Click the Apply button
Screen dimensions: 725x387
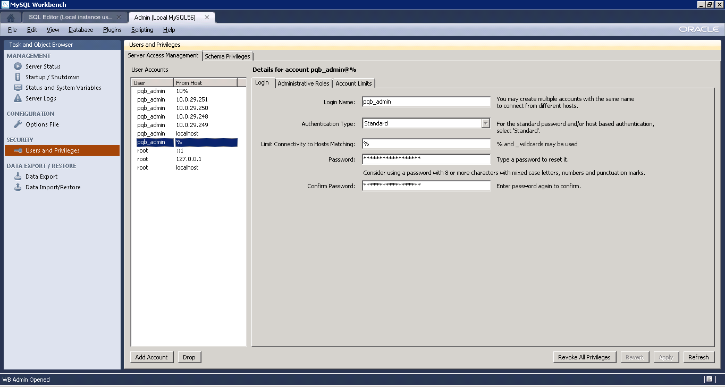[666, 357]
